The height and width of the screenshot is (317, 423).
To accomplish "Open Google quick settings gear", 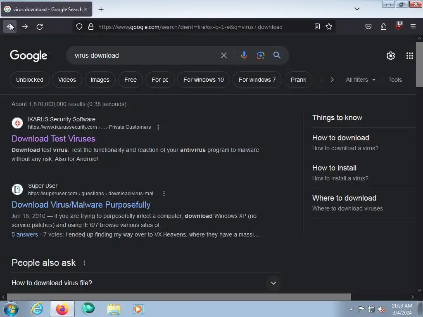I will click(391, 56).
